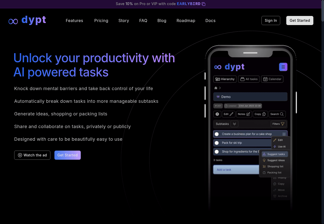Viewport: 324px width, 224px height.
Task: Open Notes editor in the demo
Action: click(244, 114)
